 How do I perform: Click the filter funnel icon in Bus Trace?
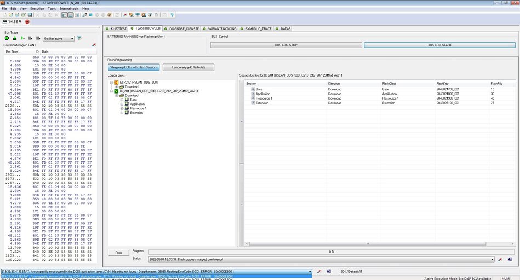(x=79, y=38)
